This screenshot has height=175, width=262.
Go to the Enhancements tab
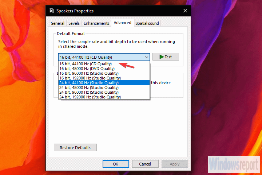coord(96,23)
